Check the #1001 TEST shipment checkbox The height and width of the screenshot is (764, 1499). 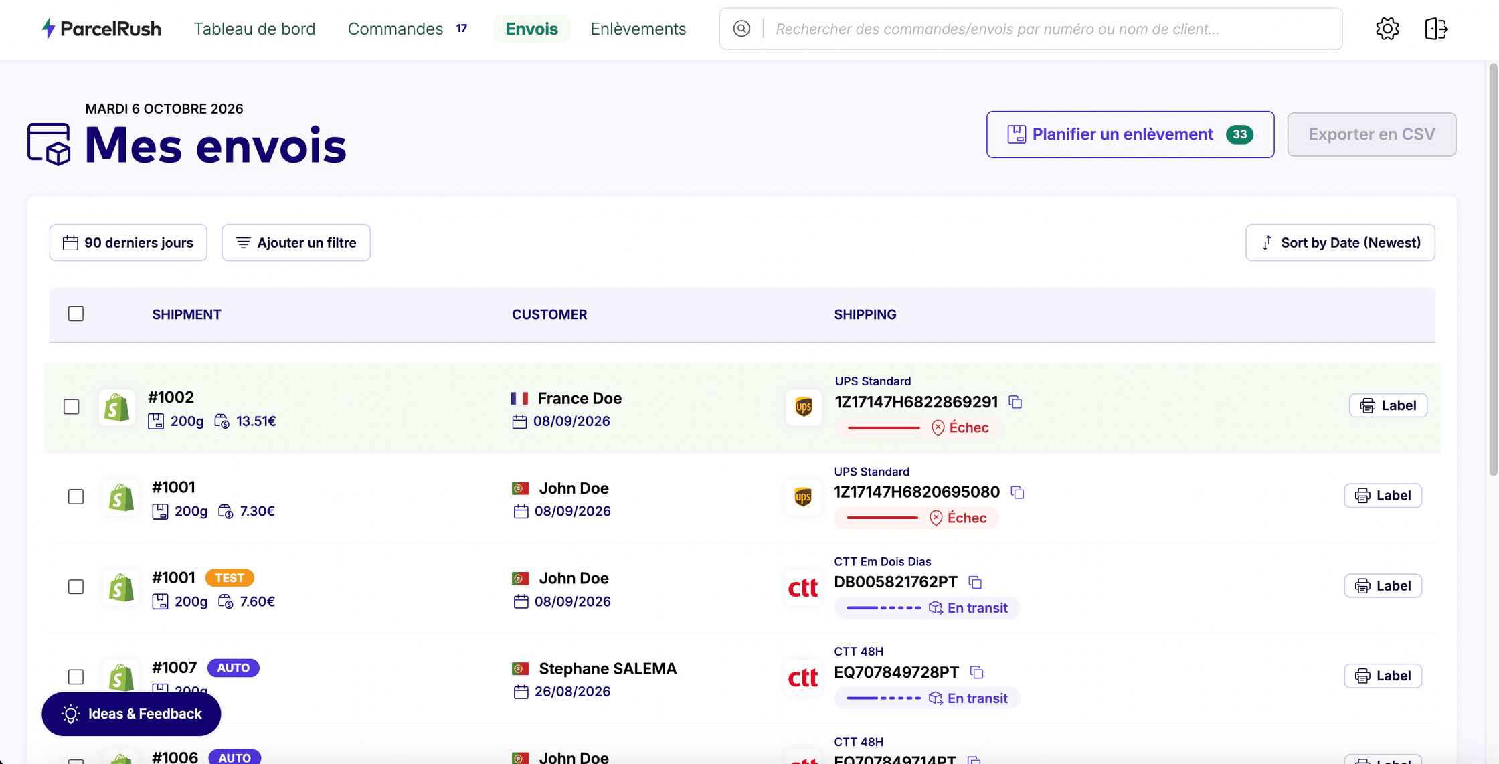76,587
